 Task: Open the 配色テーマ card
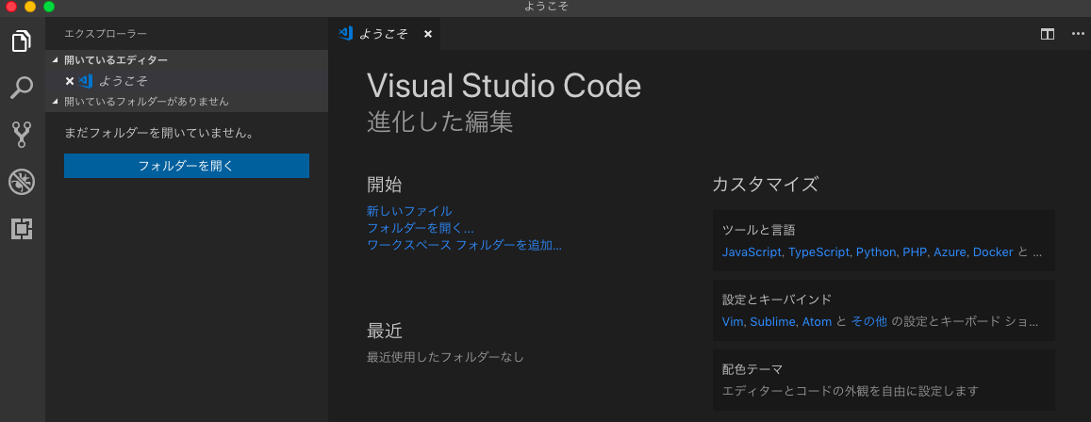click(x=884, y=380)
